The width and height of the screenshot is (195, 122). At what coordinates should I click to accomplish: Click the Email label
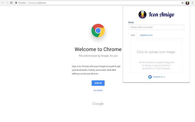131,22
